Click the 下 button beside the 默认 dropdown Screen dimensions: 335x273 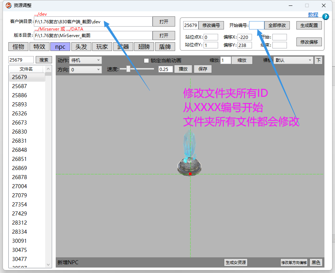[x=318, y=60]
